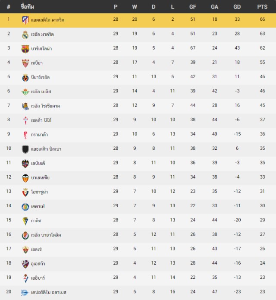Click the Athletic Bilbao black placeholder crest

pos(25,149)
